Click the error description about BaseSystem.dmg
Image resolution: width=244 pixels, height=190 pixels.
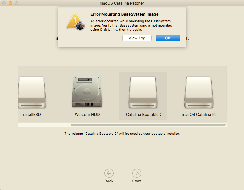(131, 25)
